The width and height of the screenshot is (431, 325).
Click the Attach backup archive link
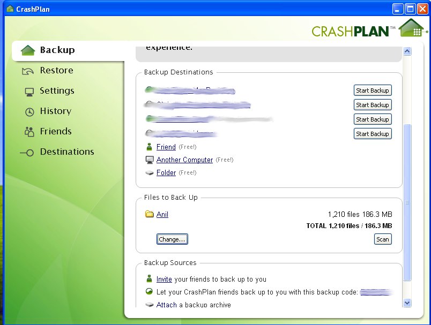coord(166,305)
